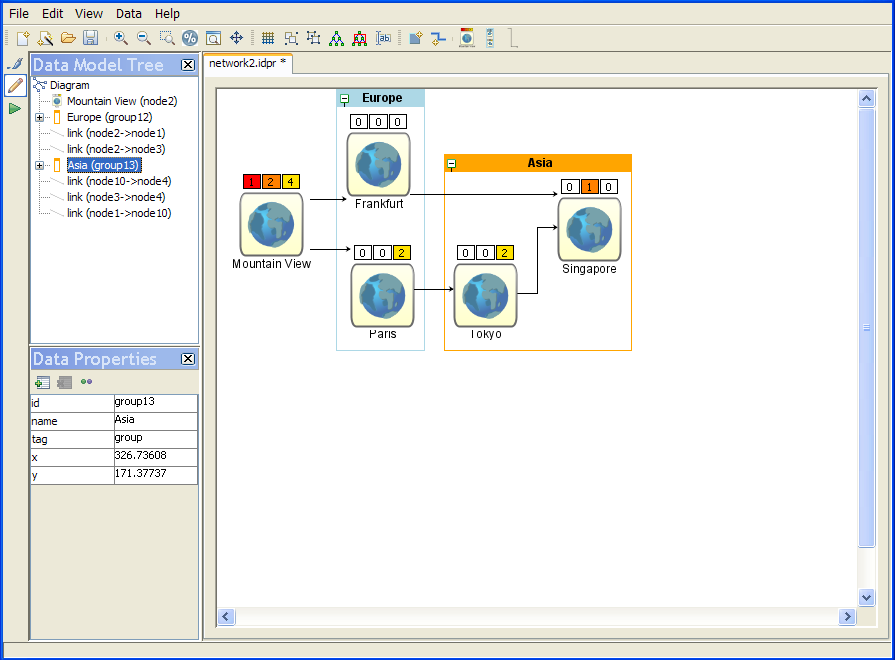Close the Data Model Tree panel
Screen dimensions: 895x660
pos(187,65)
